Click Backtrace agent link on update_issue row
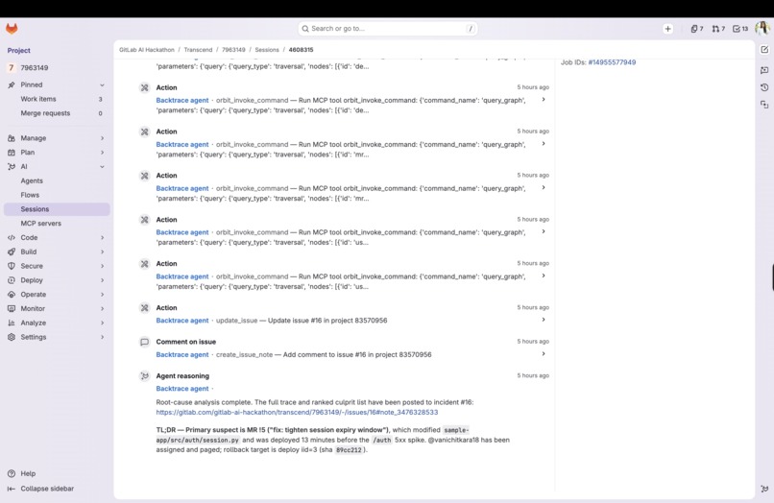The height and width of the screenshot is (503, 774). [182, 321]
